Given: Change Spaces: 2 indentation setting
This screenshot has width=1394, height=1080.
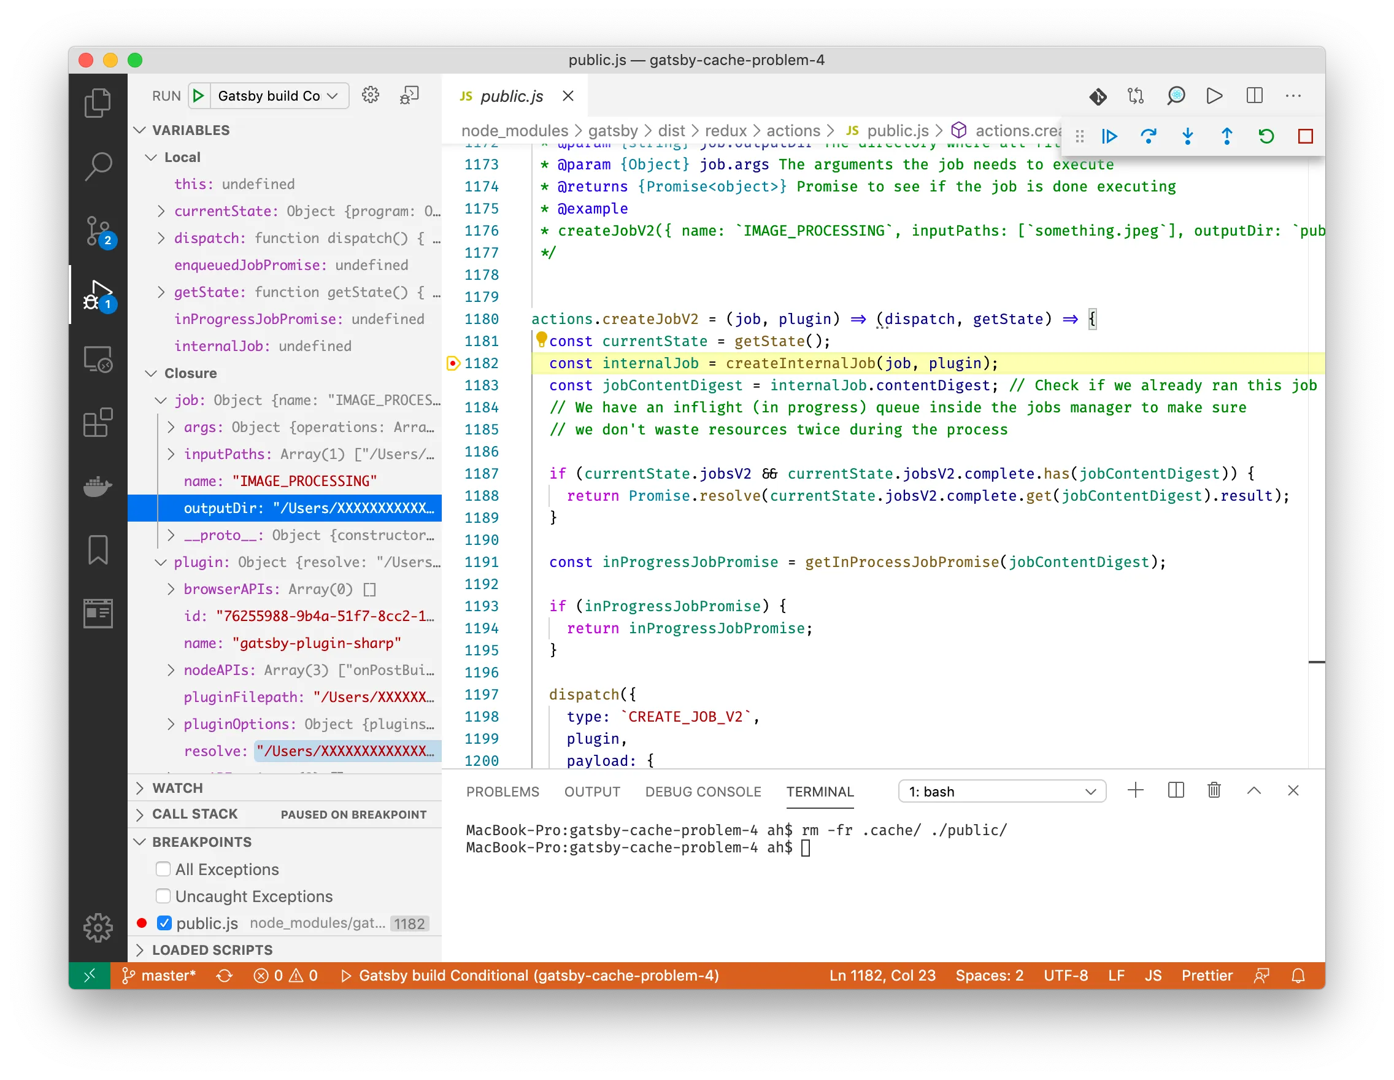Looking at the screenshot, I should (x=989, y=976).
